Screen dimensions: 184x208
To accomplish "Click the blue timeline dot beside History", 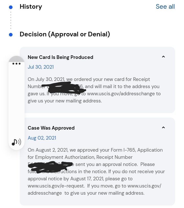I will click(x=11, y=7).
